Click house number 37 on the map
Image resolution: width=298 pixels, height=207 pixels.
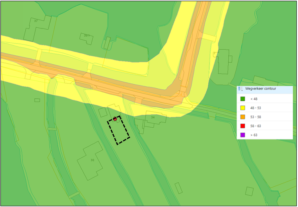pos(36,21)
